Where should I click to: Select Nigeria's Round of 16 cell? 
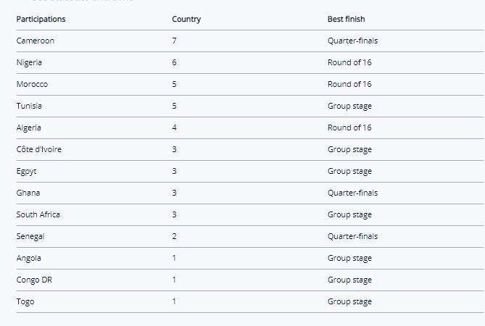(349, 62)
